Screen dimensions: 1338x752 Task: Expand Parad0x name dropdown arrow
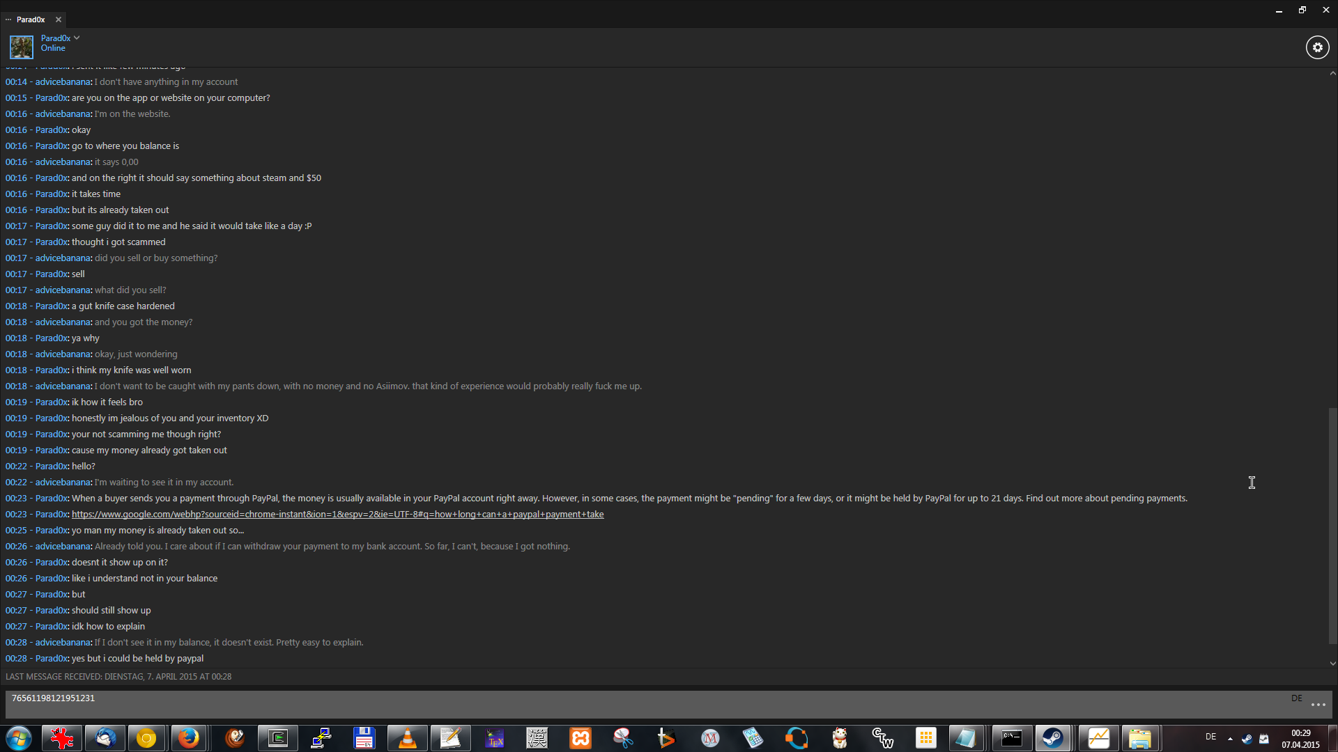(77, 38)
